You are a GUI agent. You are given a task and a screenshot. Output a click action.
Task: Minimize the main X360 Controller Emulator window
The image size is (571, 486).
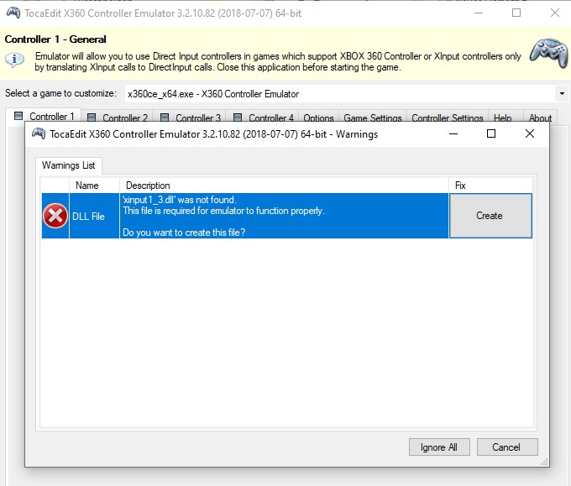(479, 13)
